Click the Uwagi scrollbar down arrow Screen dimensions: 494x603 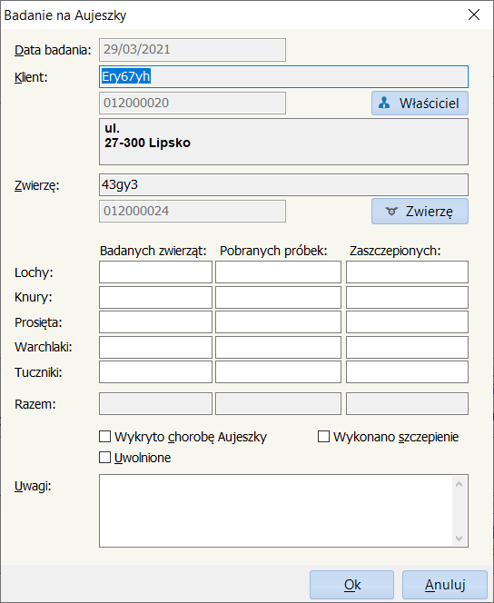click(x=459, y=538)
